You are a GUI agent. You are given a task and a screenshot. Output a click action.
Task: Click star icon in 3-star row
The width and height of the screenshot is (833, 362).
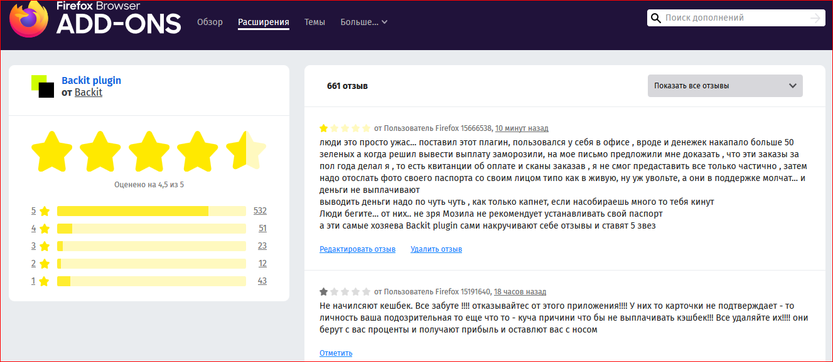(x=45, y=246)
